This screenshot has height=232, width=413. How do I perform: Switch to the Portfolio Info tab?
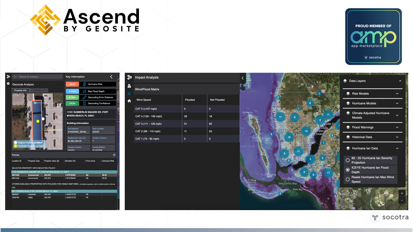pos(39,90)
